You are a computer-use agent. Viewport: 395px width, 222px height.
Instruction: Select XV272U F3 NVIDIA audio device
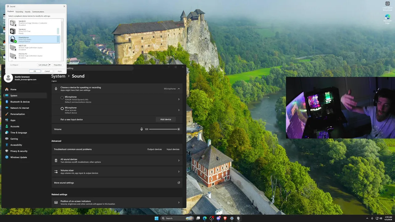tap(34, 55)
